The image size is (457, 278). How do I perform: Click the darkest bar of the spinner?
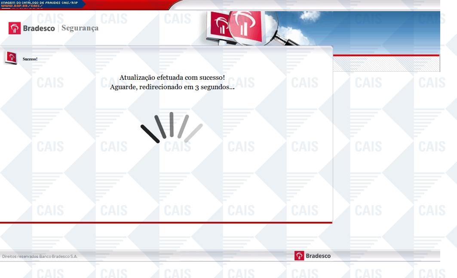tap(150, 133)
